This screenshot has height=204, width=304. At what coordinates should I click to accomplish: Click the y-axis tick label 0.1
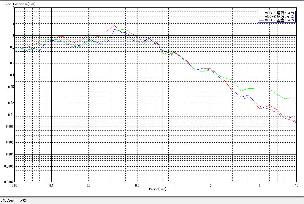[x=12, y=75]
